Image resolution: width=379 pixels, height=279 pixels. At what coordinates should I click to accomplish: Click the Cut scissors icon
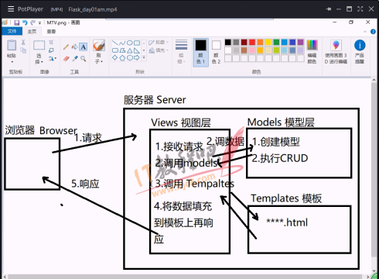pos(23,42)
